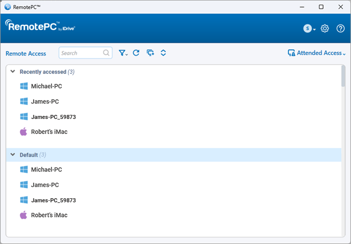Select James-PC in the Default group
This screenshot has width=351, height=244.
45,185
